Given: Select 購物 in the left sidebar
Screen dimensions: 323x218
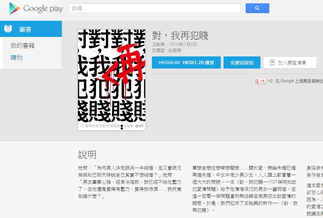Looking at the screenshot, I should point(16,57).
